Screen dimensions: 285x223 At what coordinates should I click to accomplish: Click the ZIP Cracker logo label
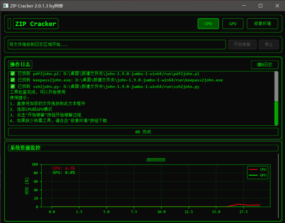tap(36, 24)
